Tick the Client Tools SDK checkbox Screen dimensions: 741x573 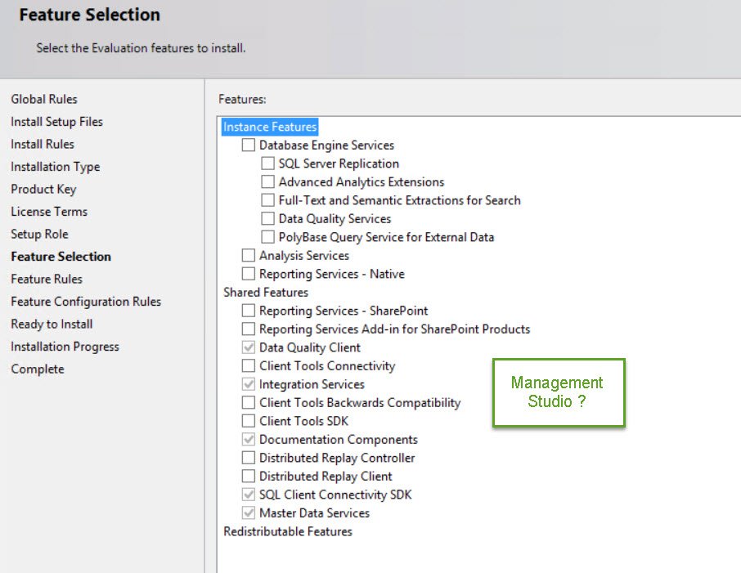249,421
